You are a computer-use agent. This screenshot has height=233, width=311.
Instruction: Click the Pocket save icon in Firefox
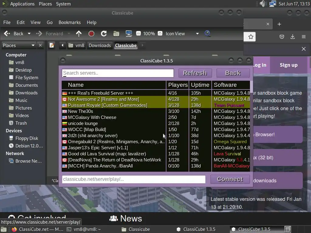click(282, 37)
